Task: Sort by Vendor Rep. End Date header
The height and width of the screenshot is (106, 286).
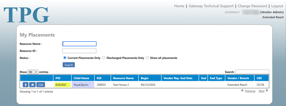Action: [180, 78]
